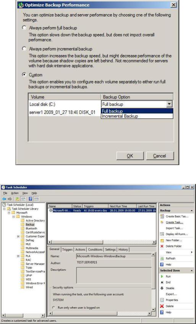Click Show/Hide Action Pane toolbar icon
The width and height of the screenshot is (196, 324).
click(36, 199)
